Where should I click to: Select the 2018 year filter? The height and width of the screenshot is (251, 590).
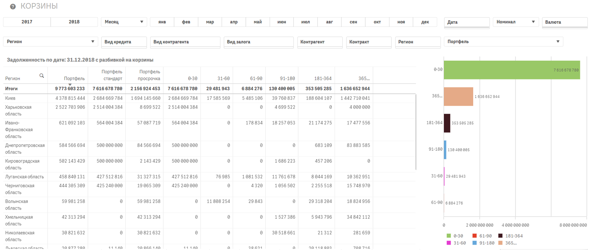coord(74,22)
